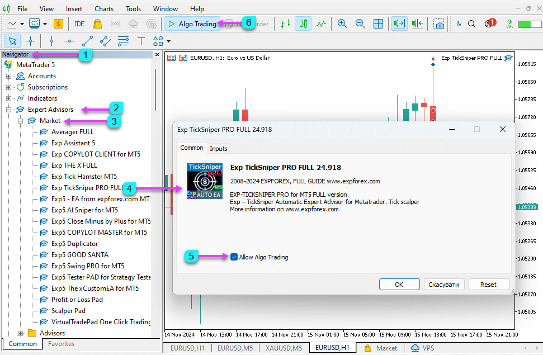Pick the trendline drawing tool
543x355 pixels.
[x=87, y=41]
